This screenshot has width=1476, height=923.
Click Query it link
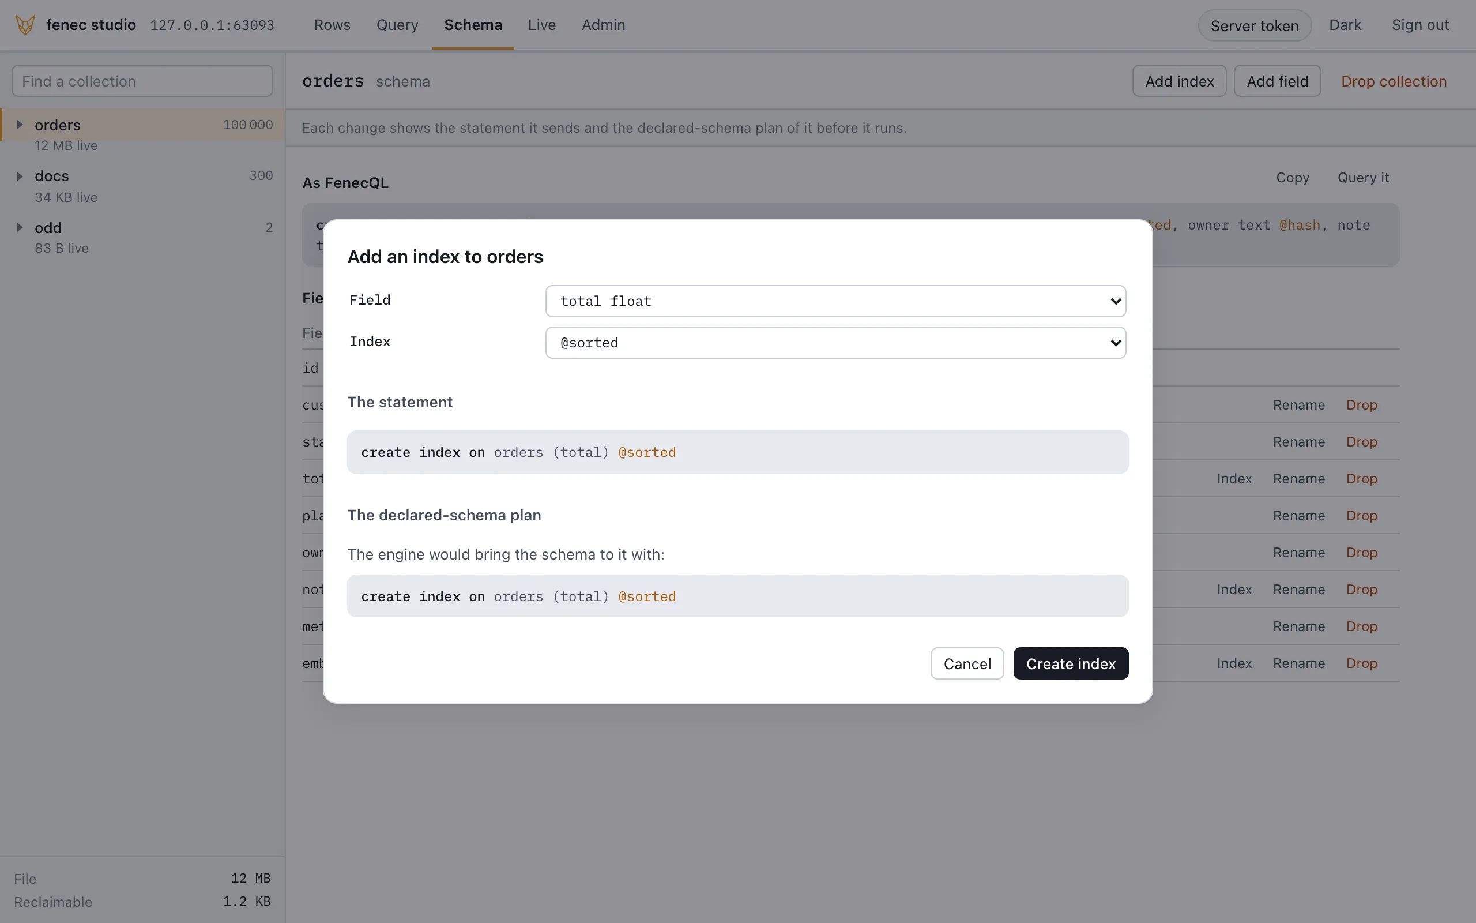(1362, 178)
